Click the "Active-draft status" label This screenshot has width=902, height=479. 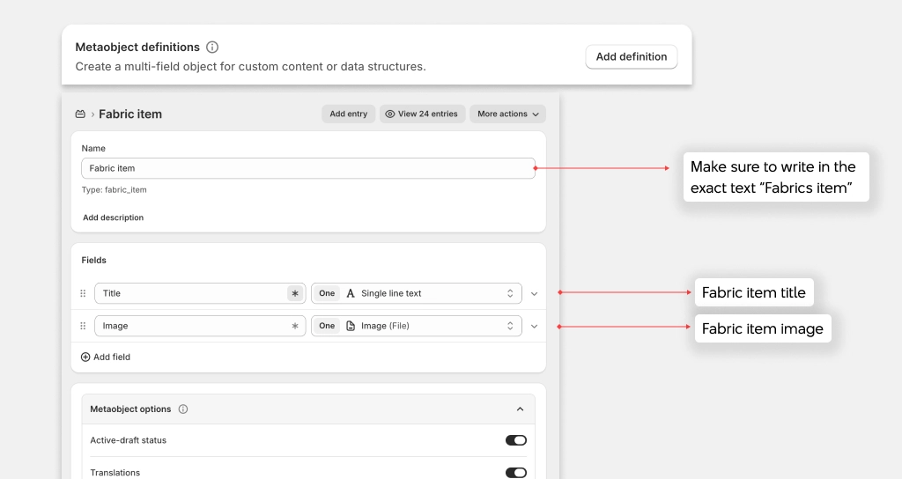[129, 440]
